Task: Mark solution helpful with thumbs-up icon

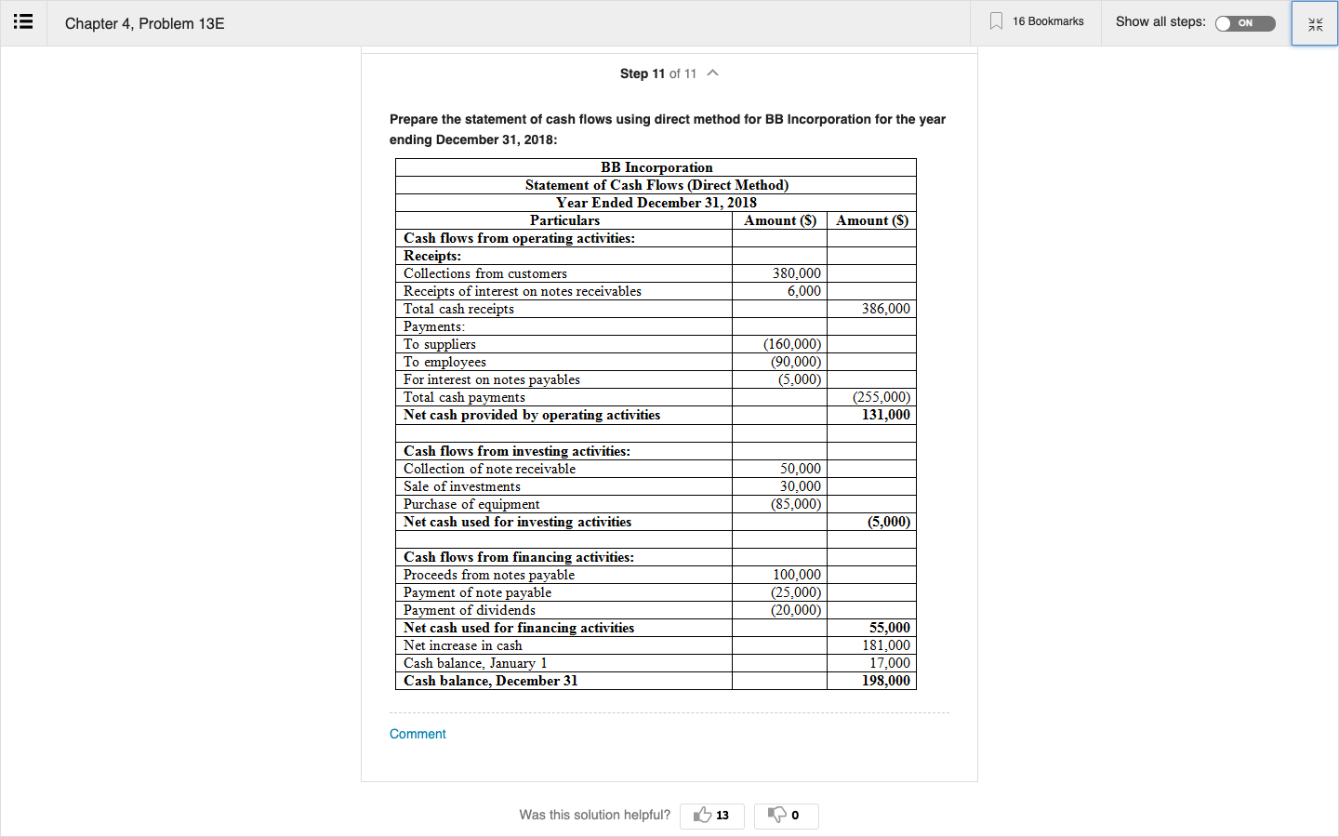Action: pos(703,815)
